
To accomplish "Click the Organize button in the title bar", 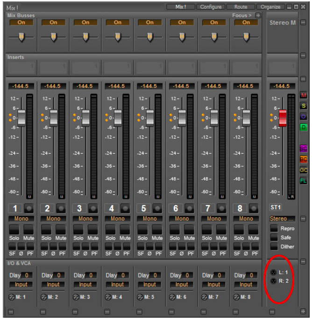I will coord(270,7).
